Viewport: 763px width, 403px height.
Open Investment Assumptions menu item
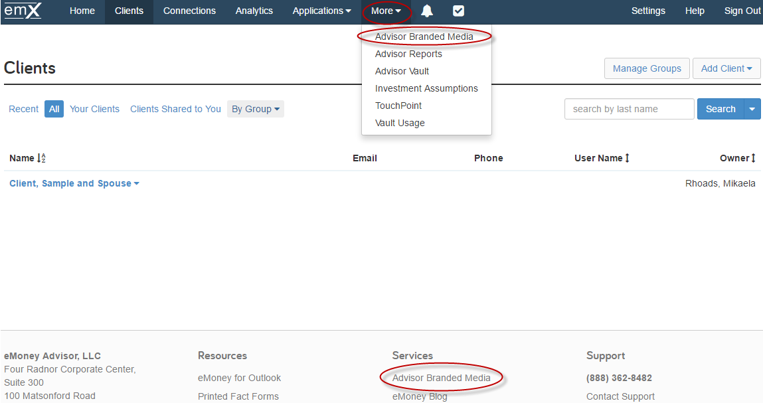coord(426,88)
